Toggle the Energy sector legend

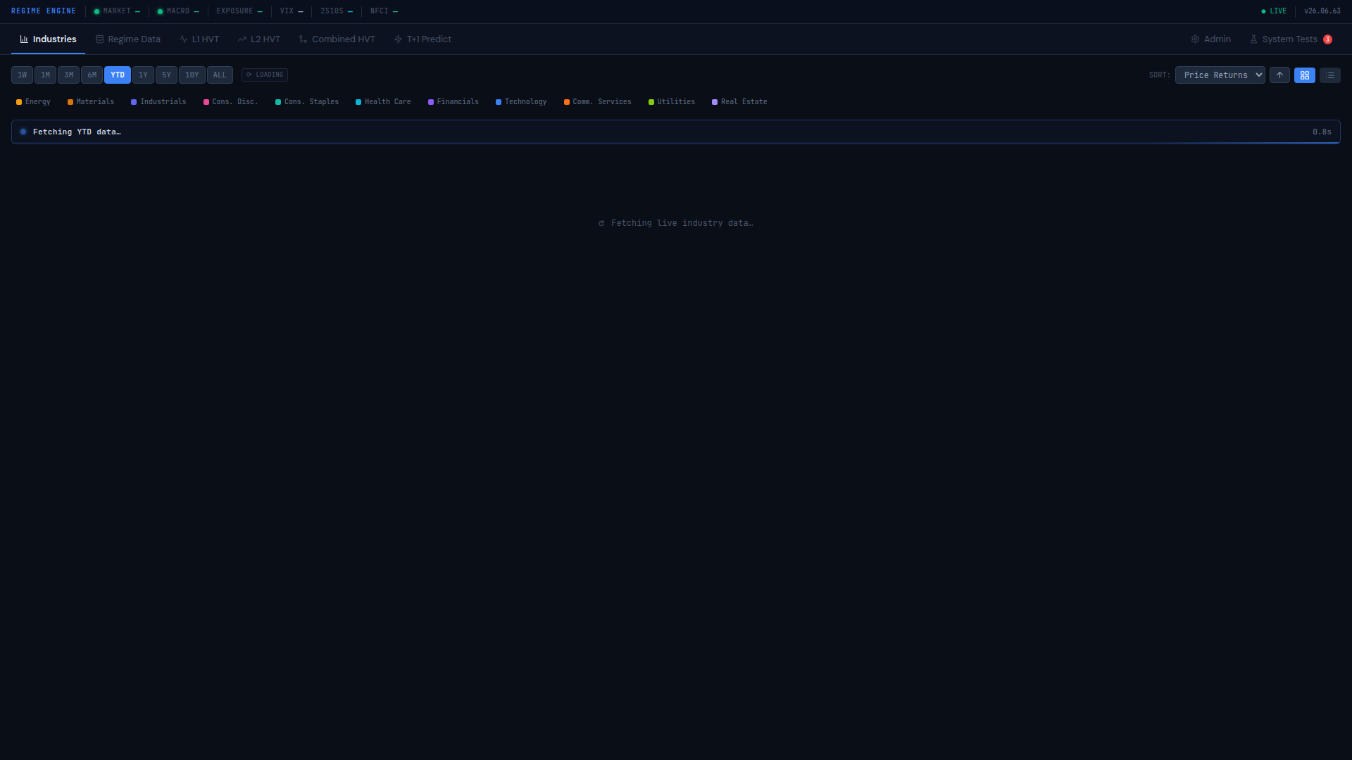point(33,102)
